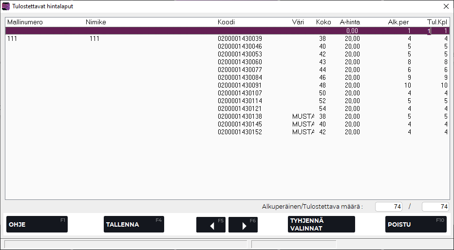
Task: Click the left arrow F5 button
Action: [211, 225]
